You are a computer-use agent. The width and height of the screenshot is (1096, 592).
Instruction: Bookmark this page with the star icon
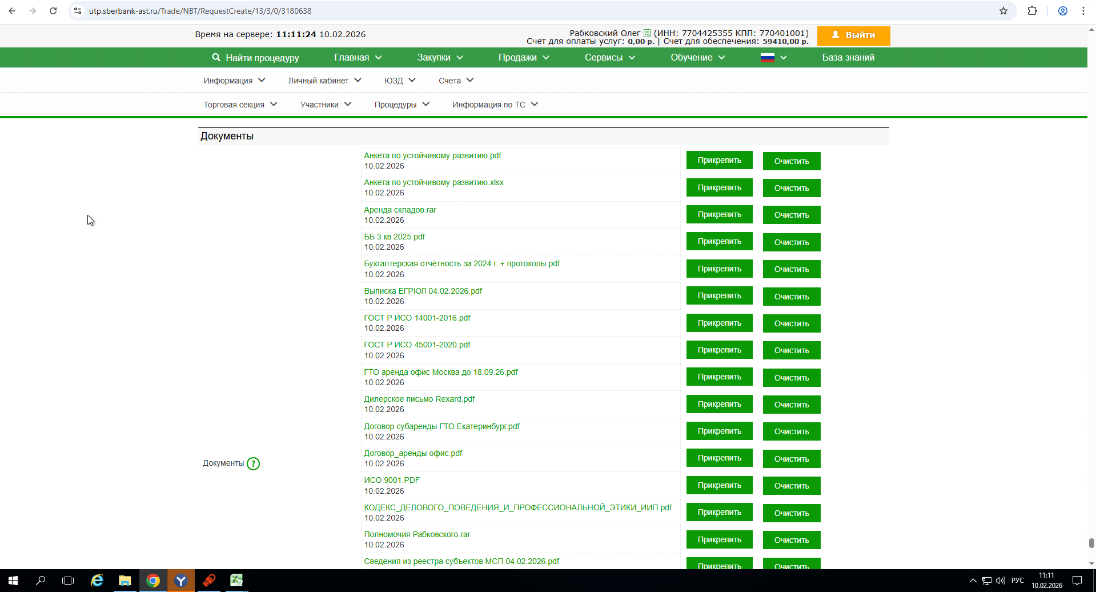(x=1003, y=11)
